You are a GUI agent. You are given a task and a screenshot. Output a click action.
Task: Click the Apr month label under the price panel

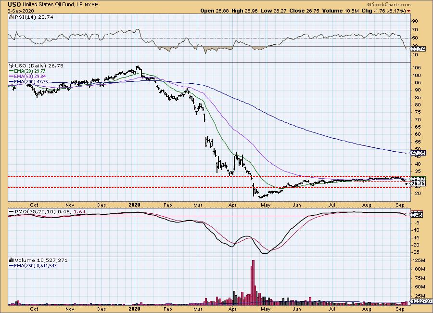click(232, 205)
